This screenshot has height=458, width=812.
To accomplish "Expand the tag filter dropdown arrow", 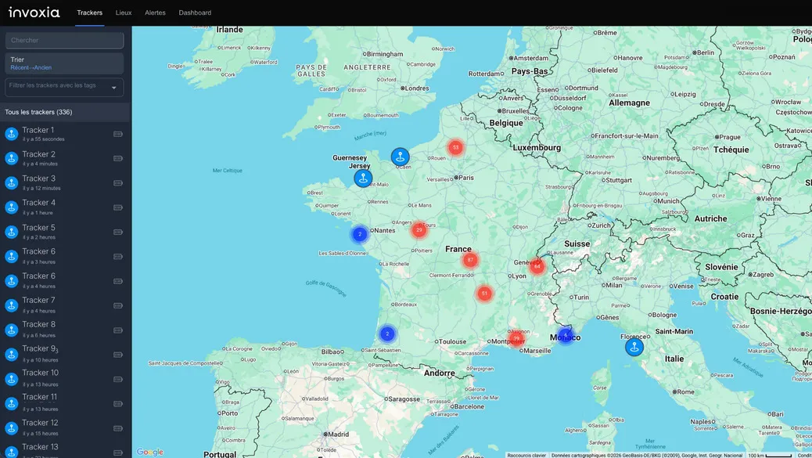I will point(114,88).
